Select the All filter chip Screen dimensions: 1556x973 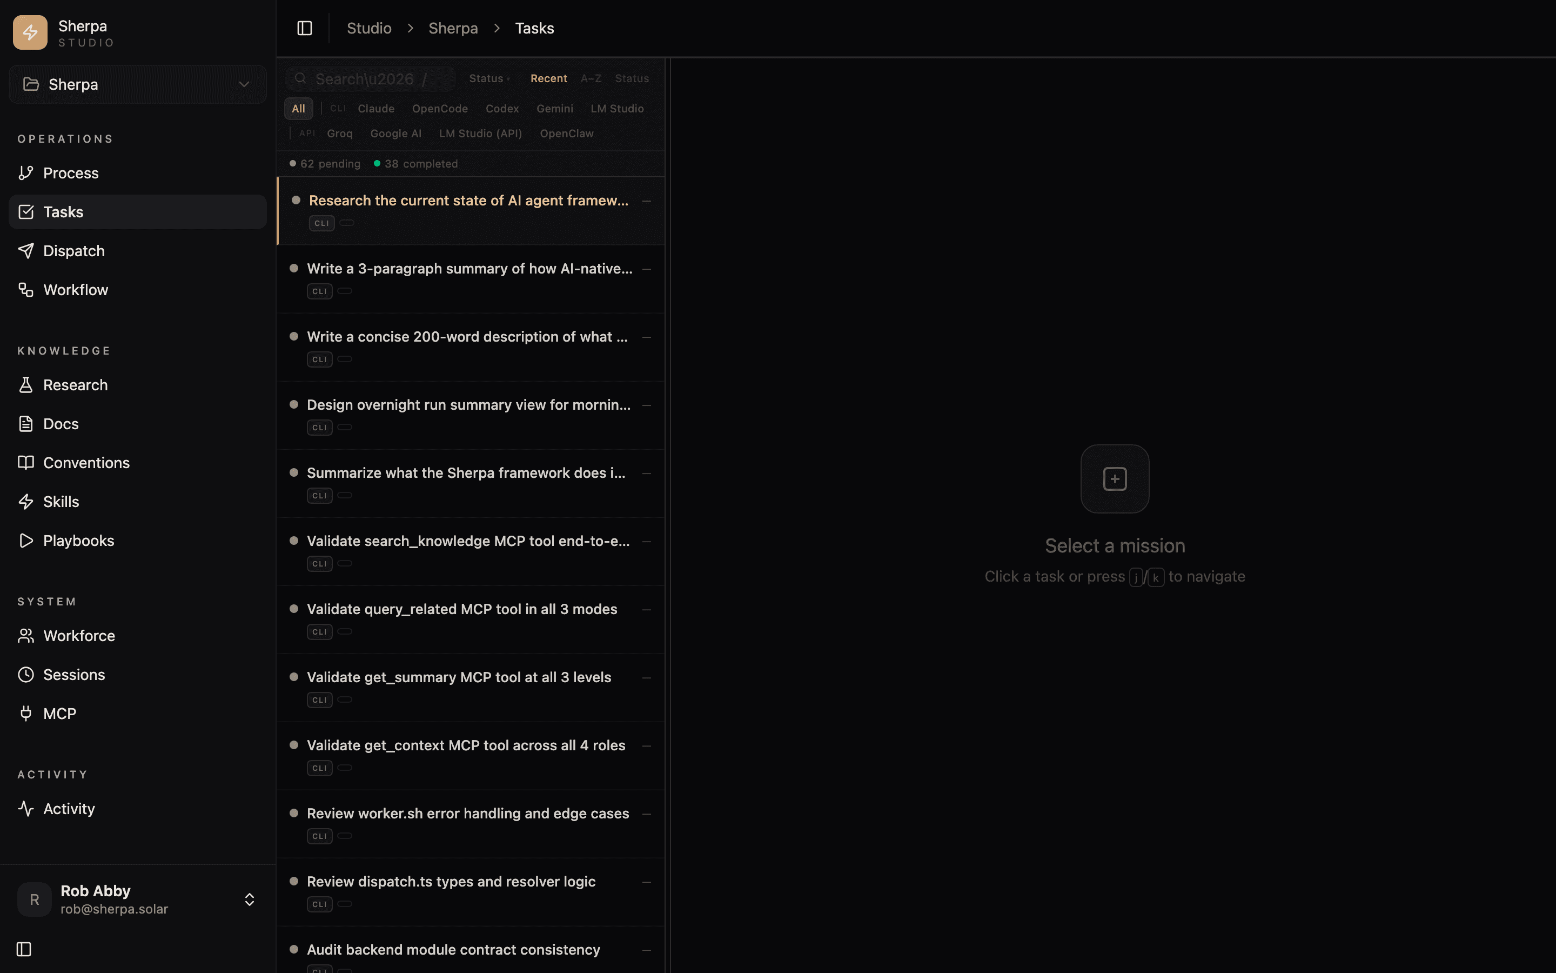tap(298, 109)
